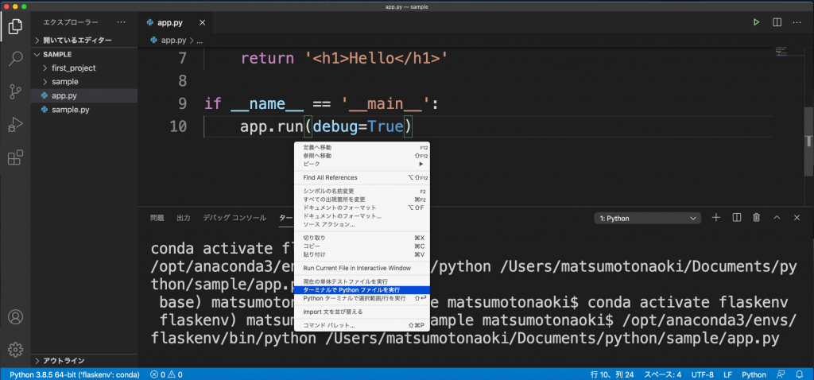814x380 pixels.
Task: Open the Source Control view
Action: point(15,91)
